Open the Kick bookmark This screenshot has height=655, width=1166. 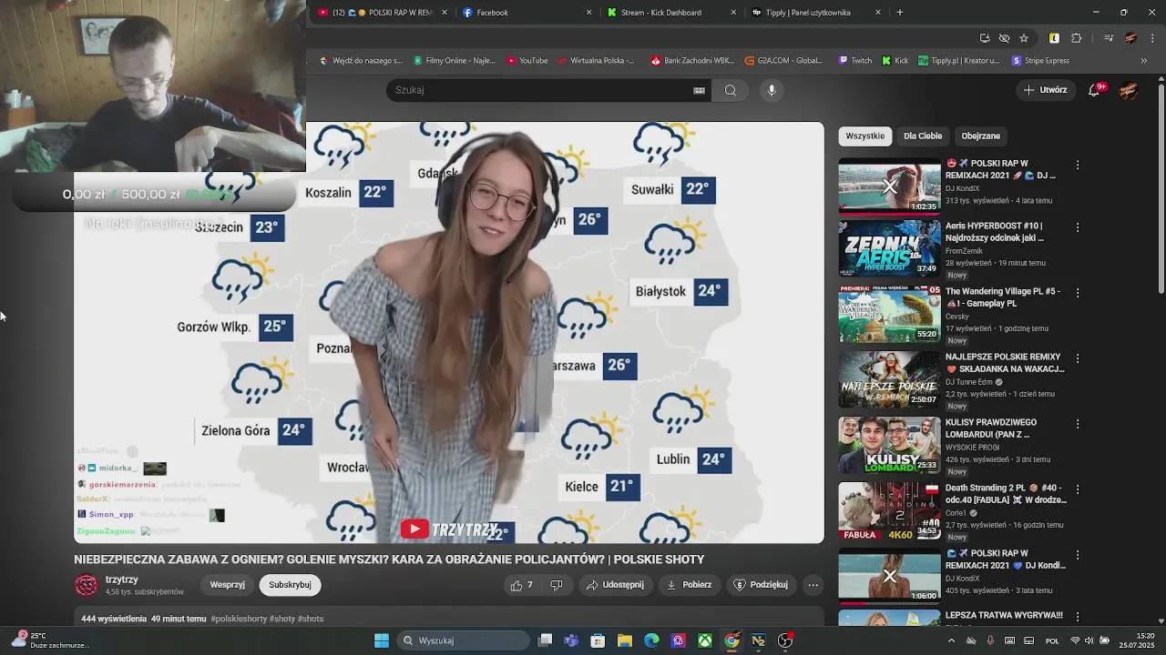pyautogui.click(x=895, y=61)
